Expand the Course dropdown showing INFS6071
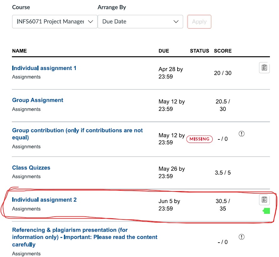 [55, 22]
